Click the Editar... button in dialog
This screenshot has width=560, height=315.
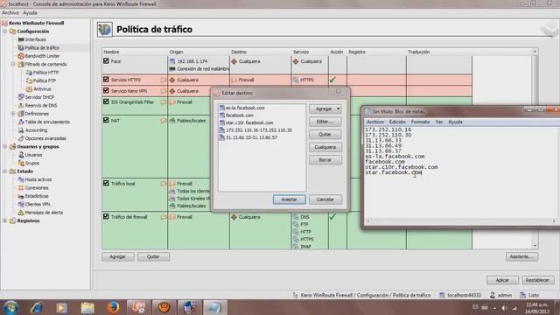325,122
